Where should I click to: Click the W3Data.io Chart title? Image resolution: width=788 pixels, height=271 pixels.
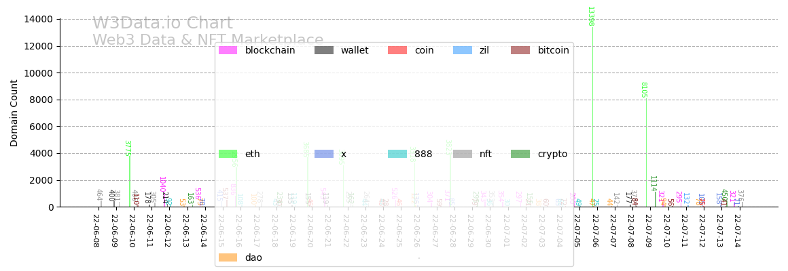point(162,24)
